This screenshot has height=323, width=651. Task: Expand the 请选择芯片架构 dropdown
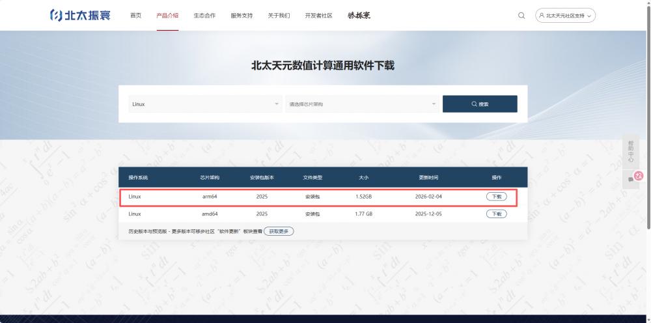362,104
